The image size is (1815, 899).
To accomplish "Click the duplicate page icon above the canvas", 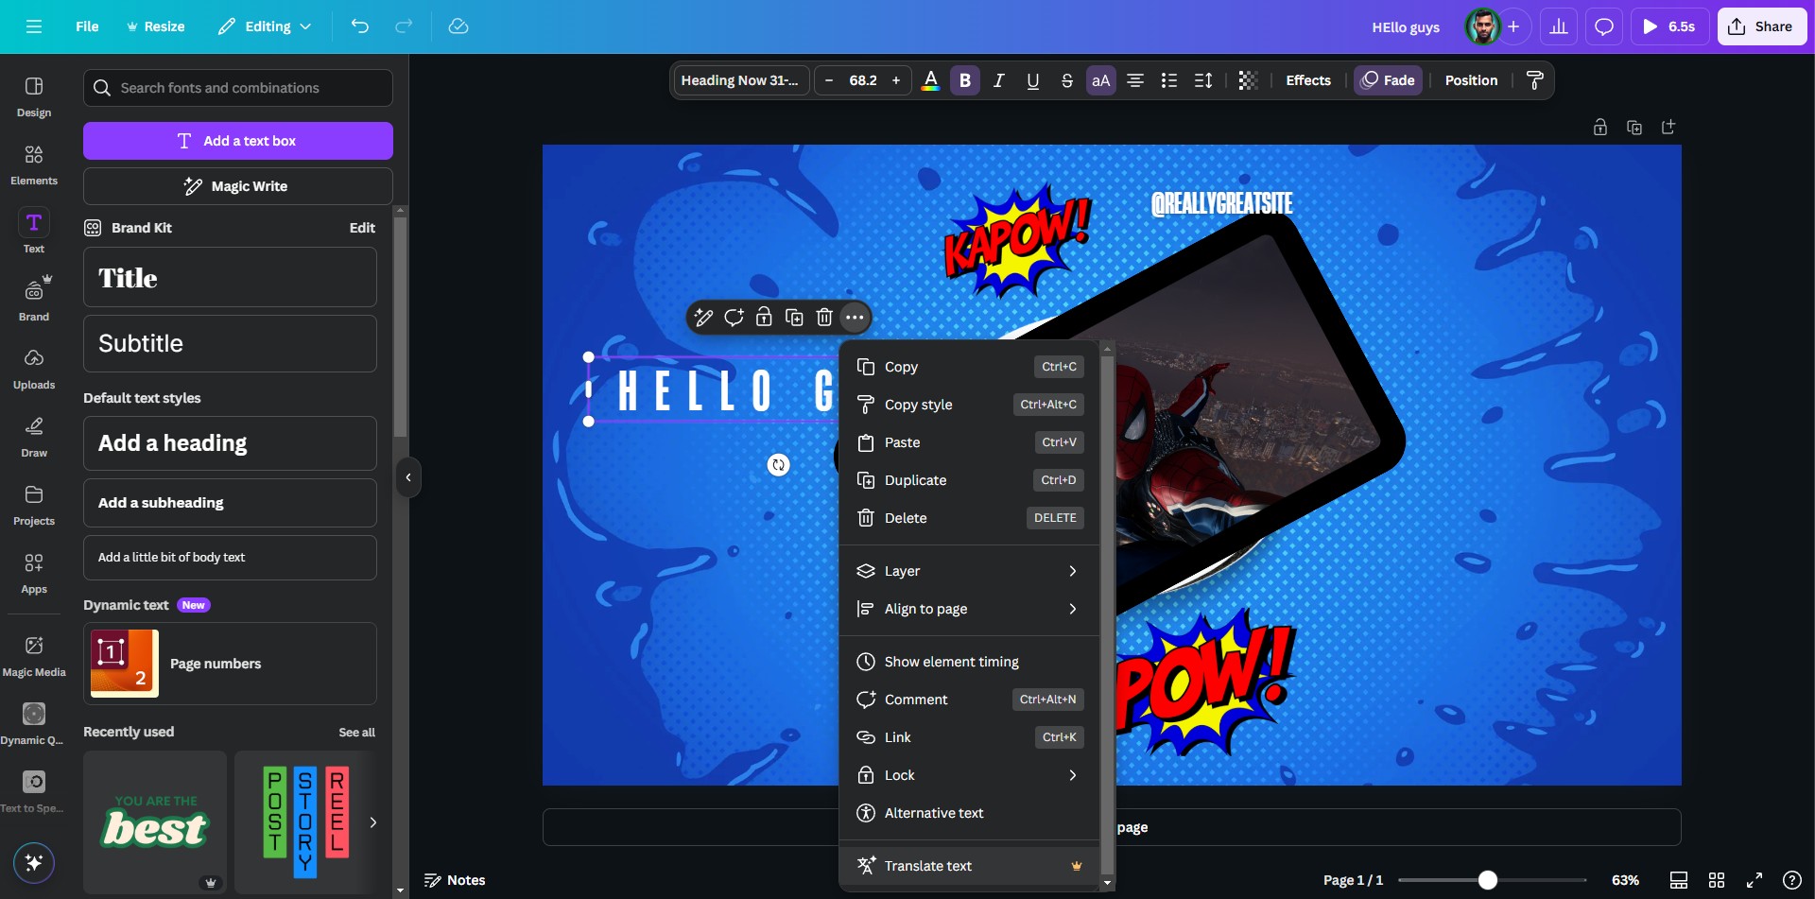I will point(1633,127).
